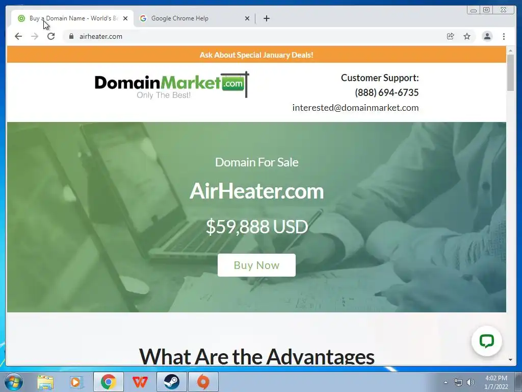View site security via the padlock icon

coord(71,36)
